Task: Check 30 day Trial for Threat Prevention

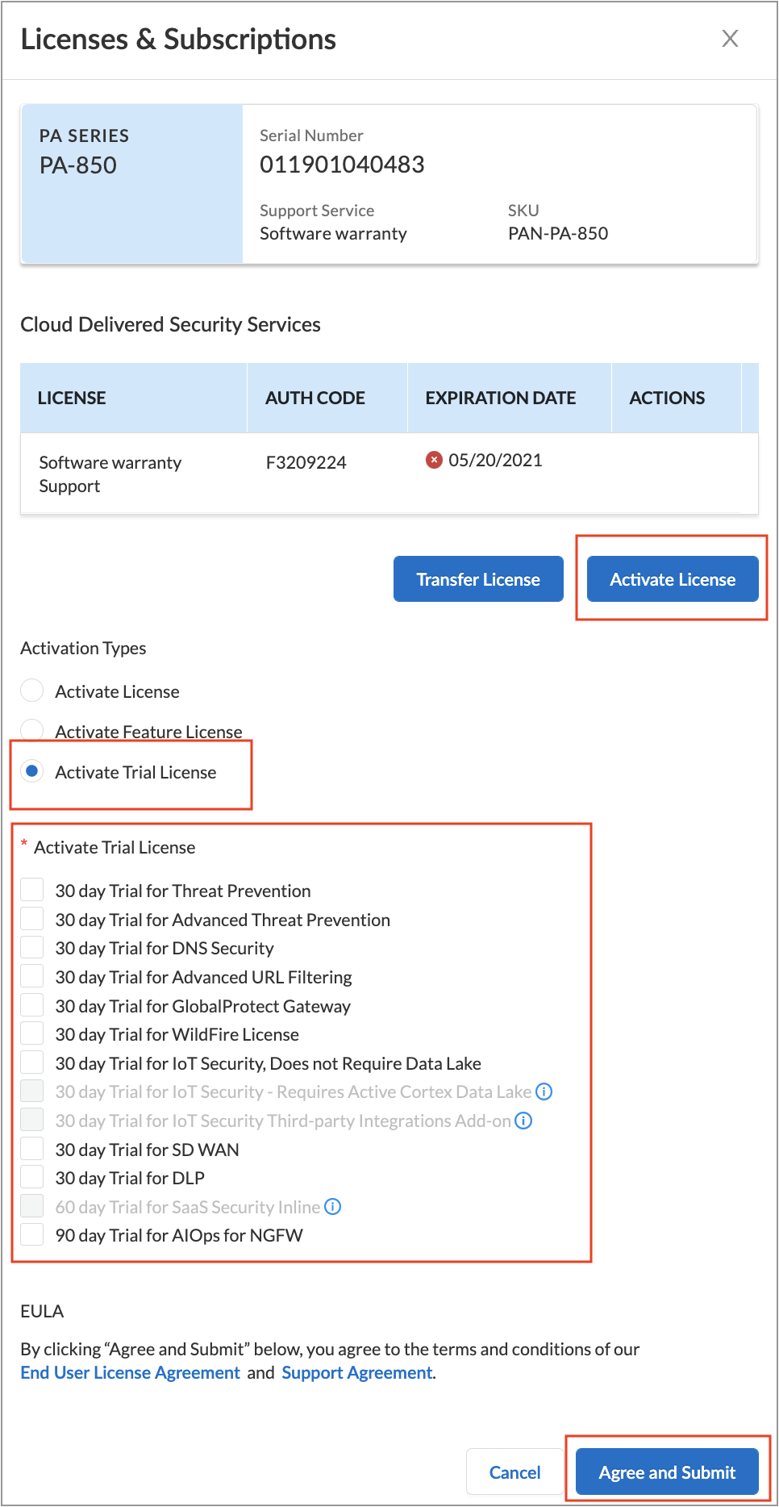Action: click(x=32, y=890)
